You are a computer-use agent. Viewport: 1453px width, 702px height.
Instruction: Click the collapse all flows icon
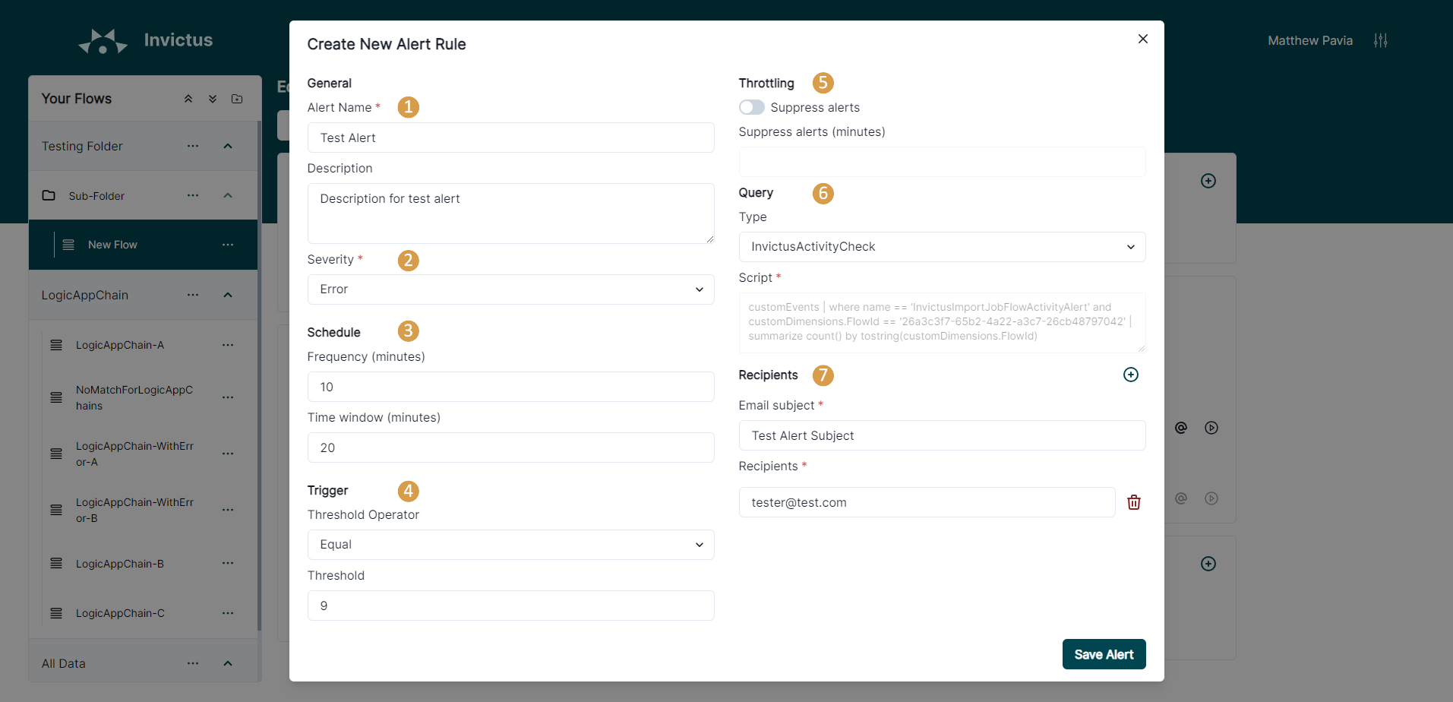tap(188, 99)
